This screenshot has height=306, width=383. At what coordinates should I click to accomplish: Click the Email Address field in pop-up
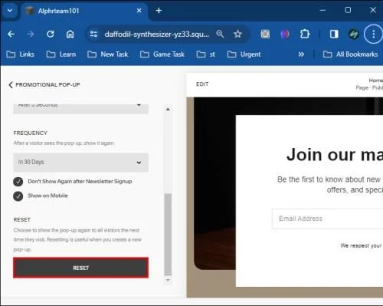(327, 219)
